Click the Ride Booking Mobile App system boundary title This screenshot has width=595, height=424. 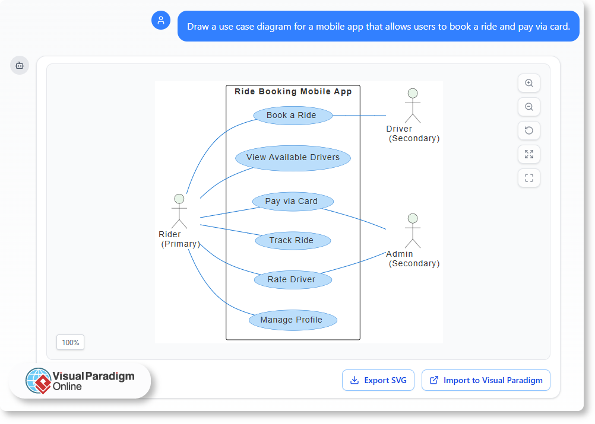(x=293, y=91)
